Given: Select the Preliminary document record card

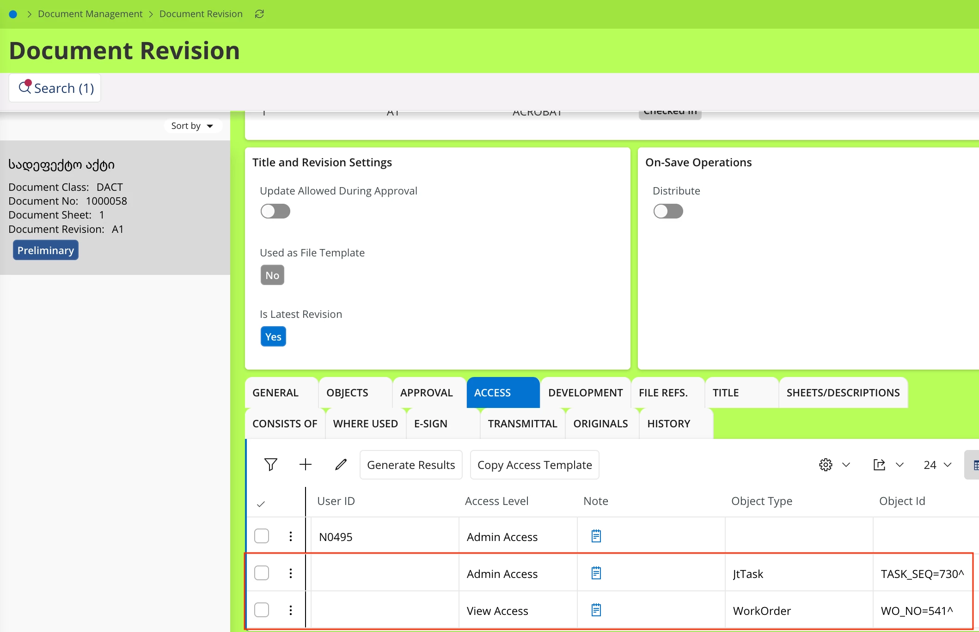Looking at the screenshot, I should [x=115, y=207].
